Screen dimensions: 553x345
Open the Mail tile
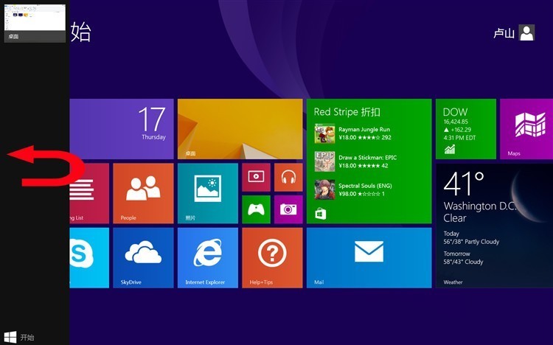[x=369, y=258]
